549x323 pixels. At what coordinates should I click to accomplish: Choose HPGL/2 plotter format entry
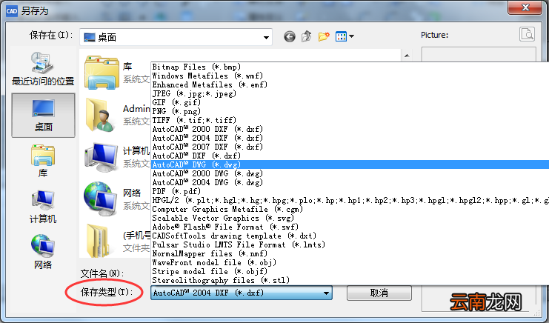350,200
